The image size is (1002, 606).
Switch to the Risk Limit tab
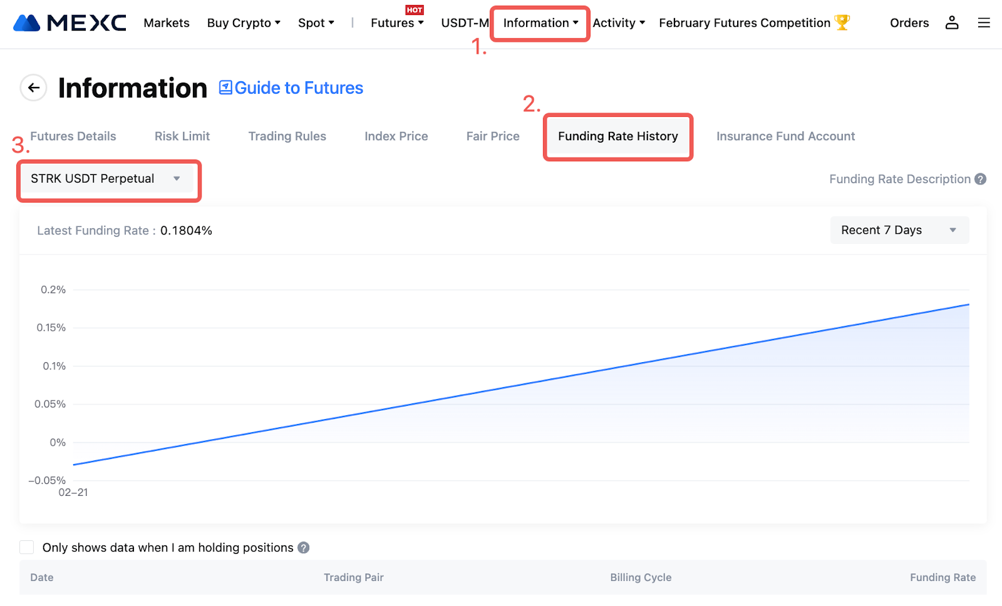click(182, 136)
